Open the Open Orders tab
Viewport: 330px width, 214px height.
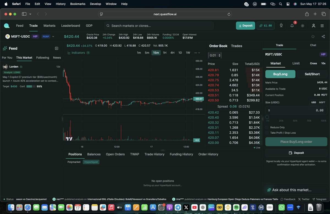click(115, 154)
